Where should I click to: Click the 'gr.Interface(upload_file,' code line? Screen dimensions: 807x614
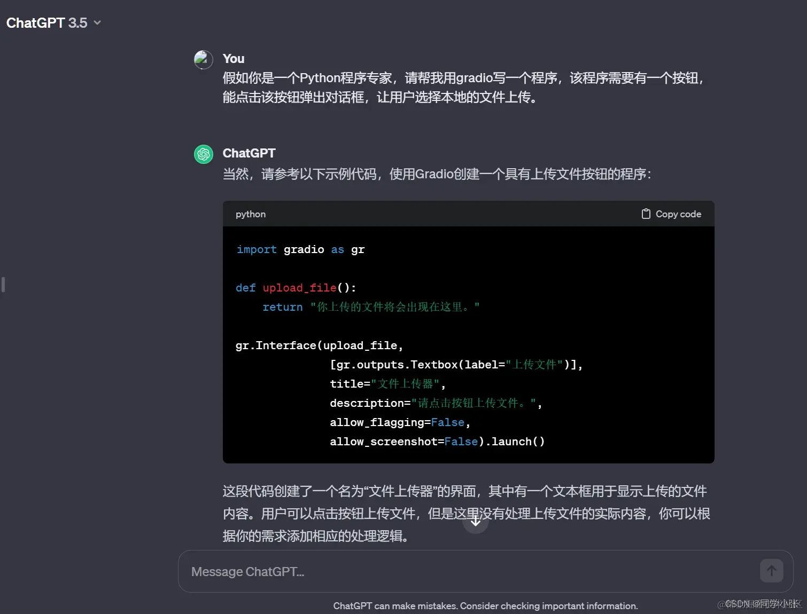point(320,345)
